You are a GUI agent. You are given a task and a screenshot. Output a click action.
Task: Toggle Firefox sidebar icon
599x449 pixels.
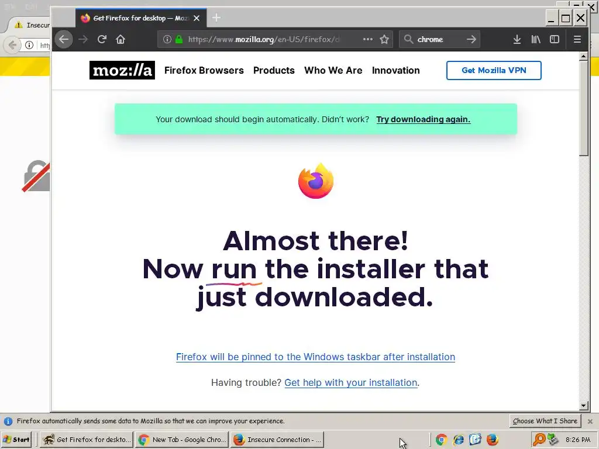pos(555,39)
